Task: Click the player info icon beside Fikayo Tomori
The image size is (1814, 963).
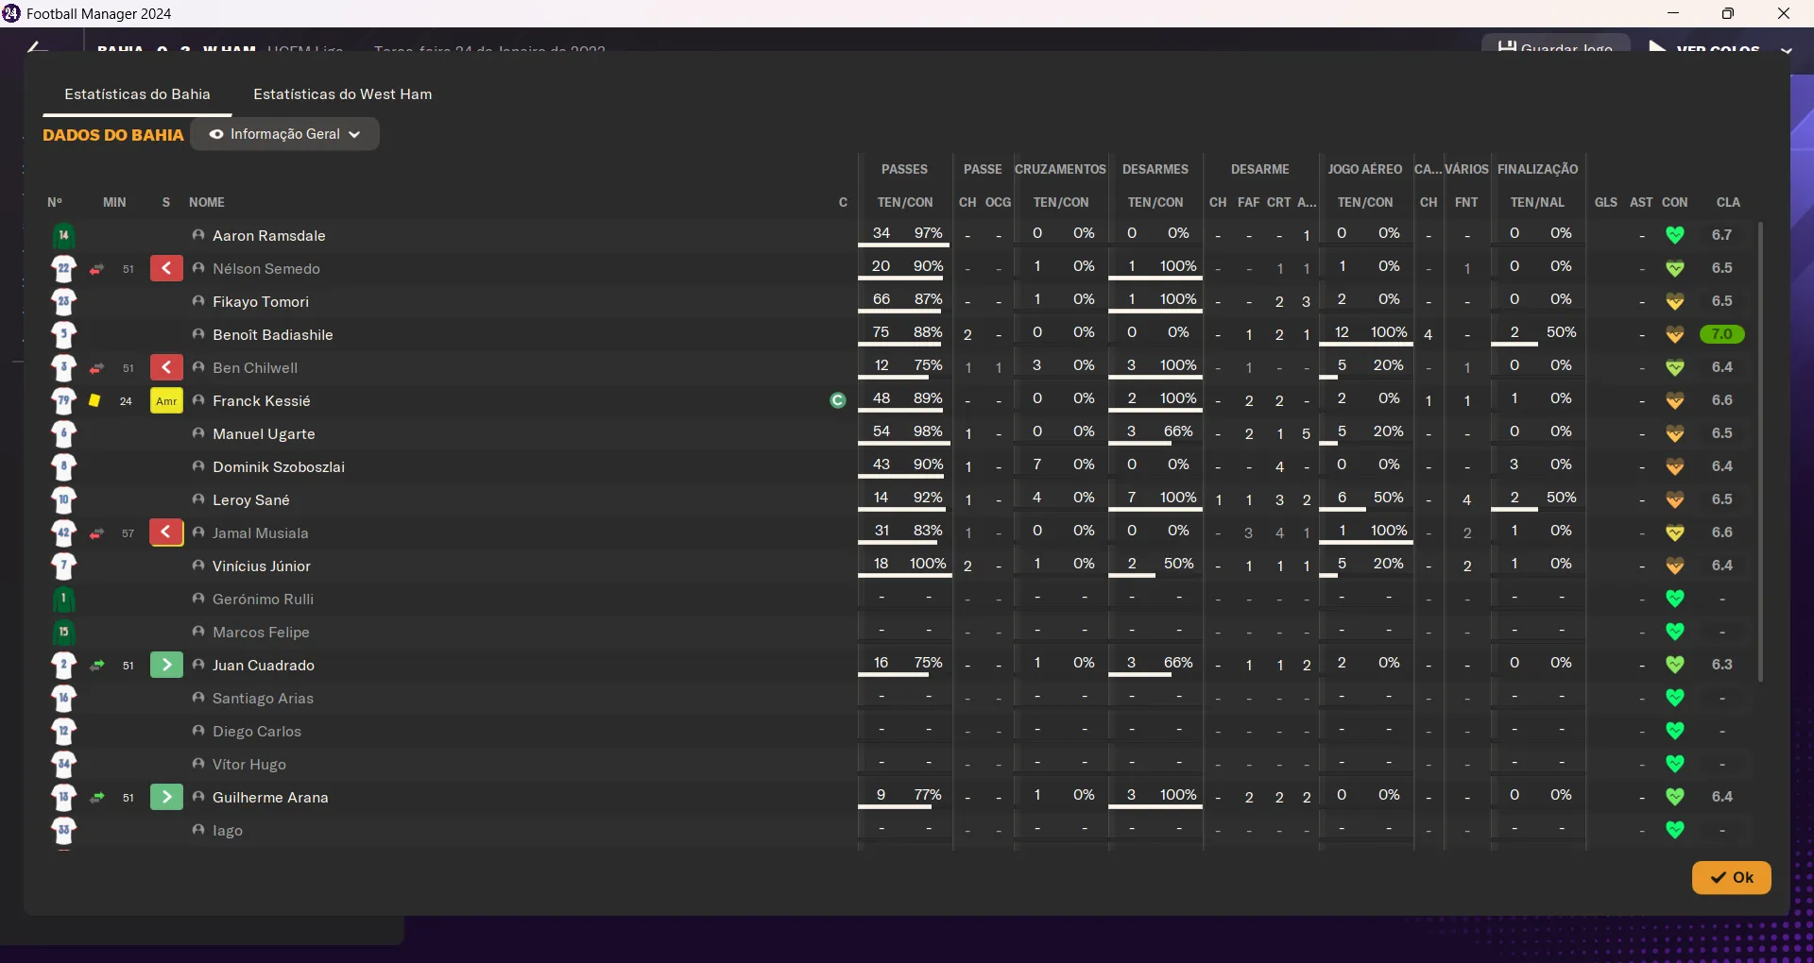Action: [x=198, y=301]
